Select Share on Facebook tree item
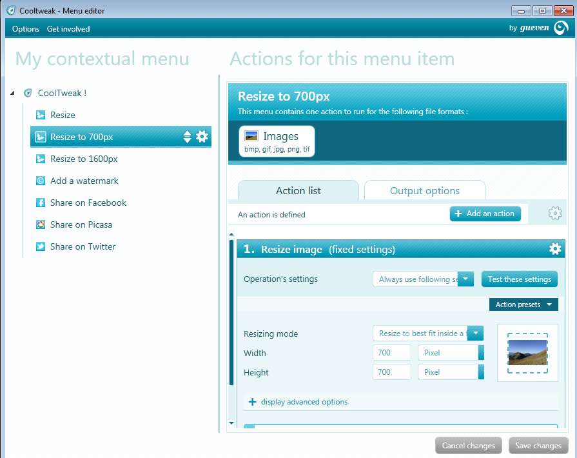Viewport: 577px width, 458px height. tap(88, 203)
